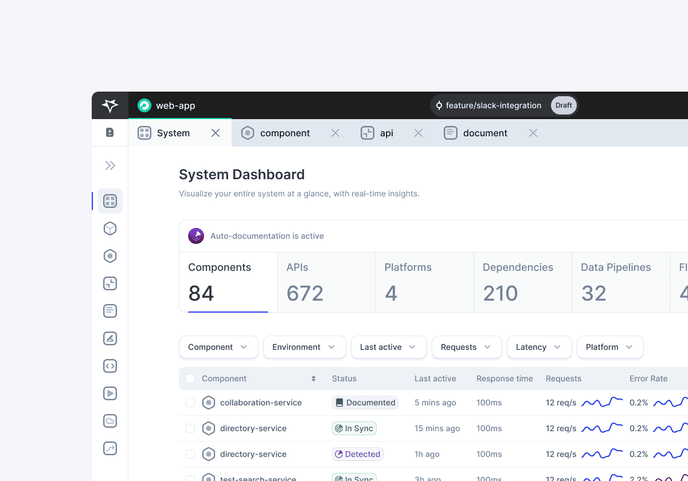Click the In Sync badge for the 15 mins ago row

click(354, 428)
